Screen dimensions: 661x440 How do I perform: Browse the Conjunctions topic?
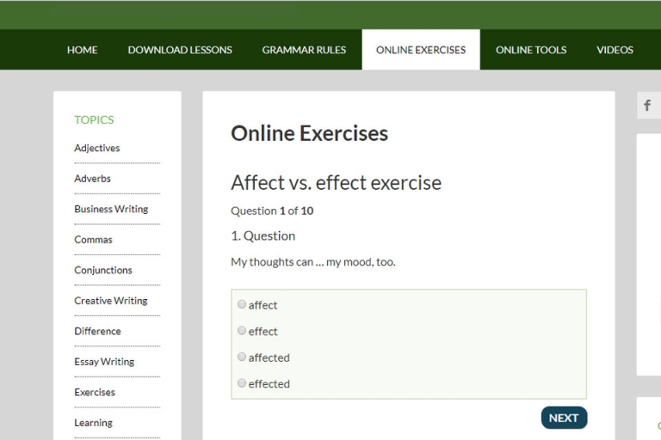103,270
